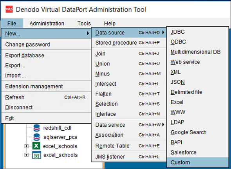Expand the second excel_schools tree node
This screenshot has height=169, width=231.
[x=26, y=155]
